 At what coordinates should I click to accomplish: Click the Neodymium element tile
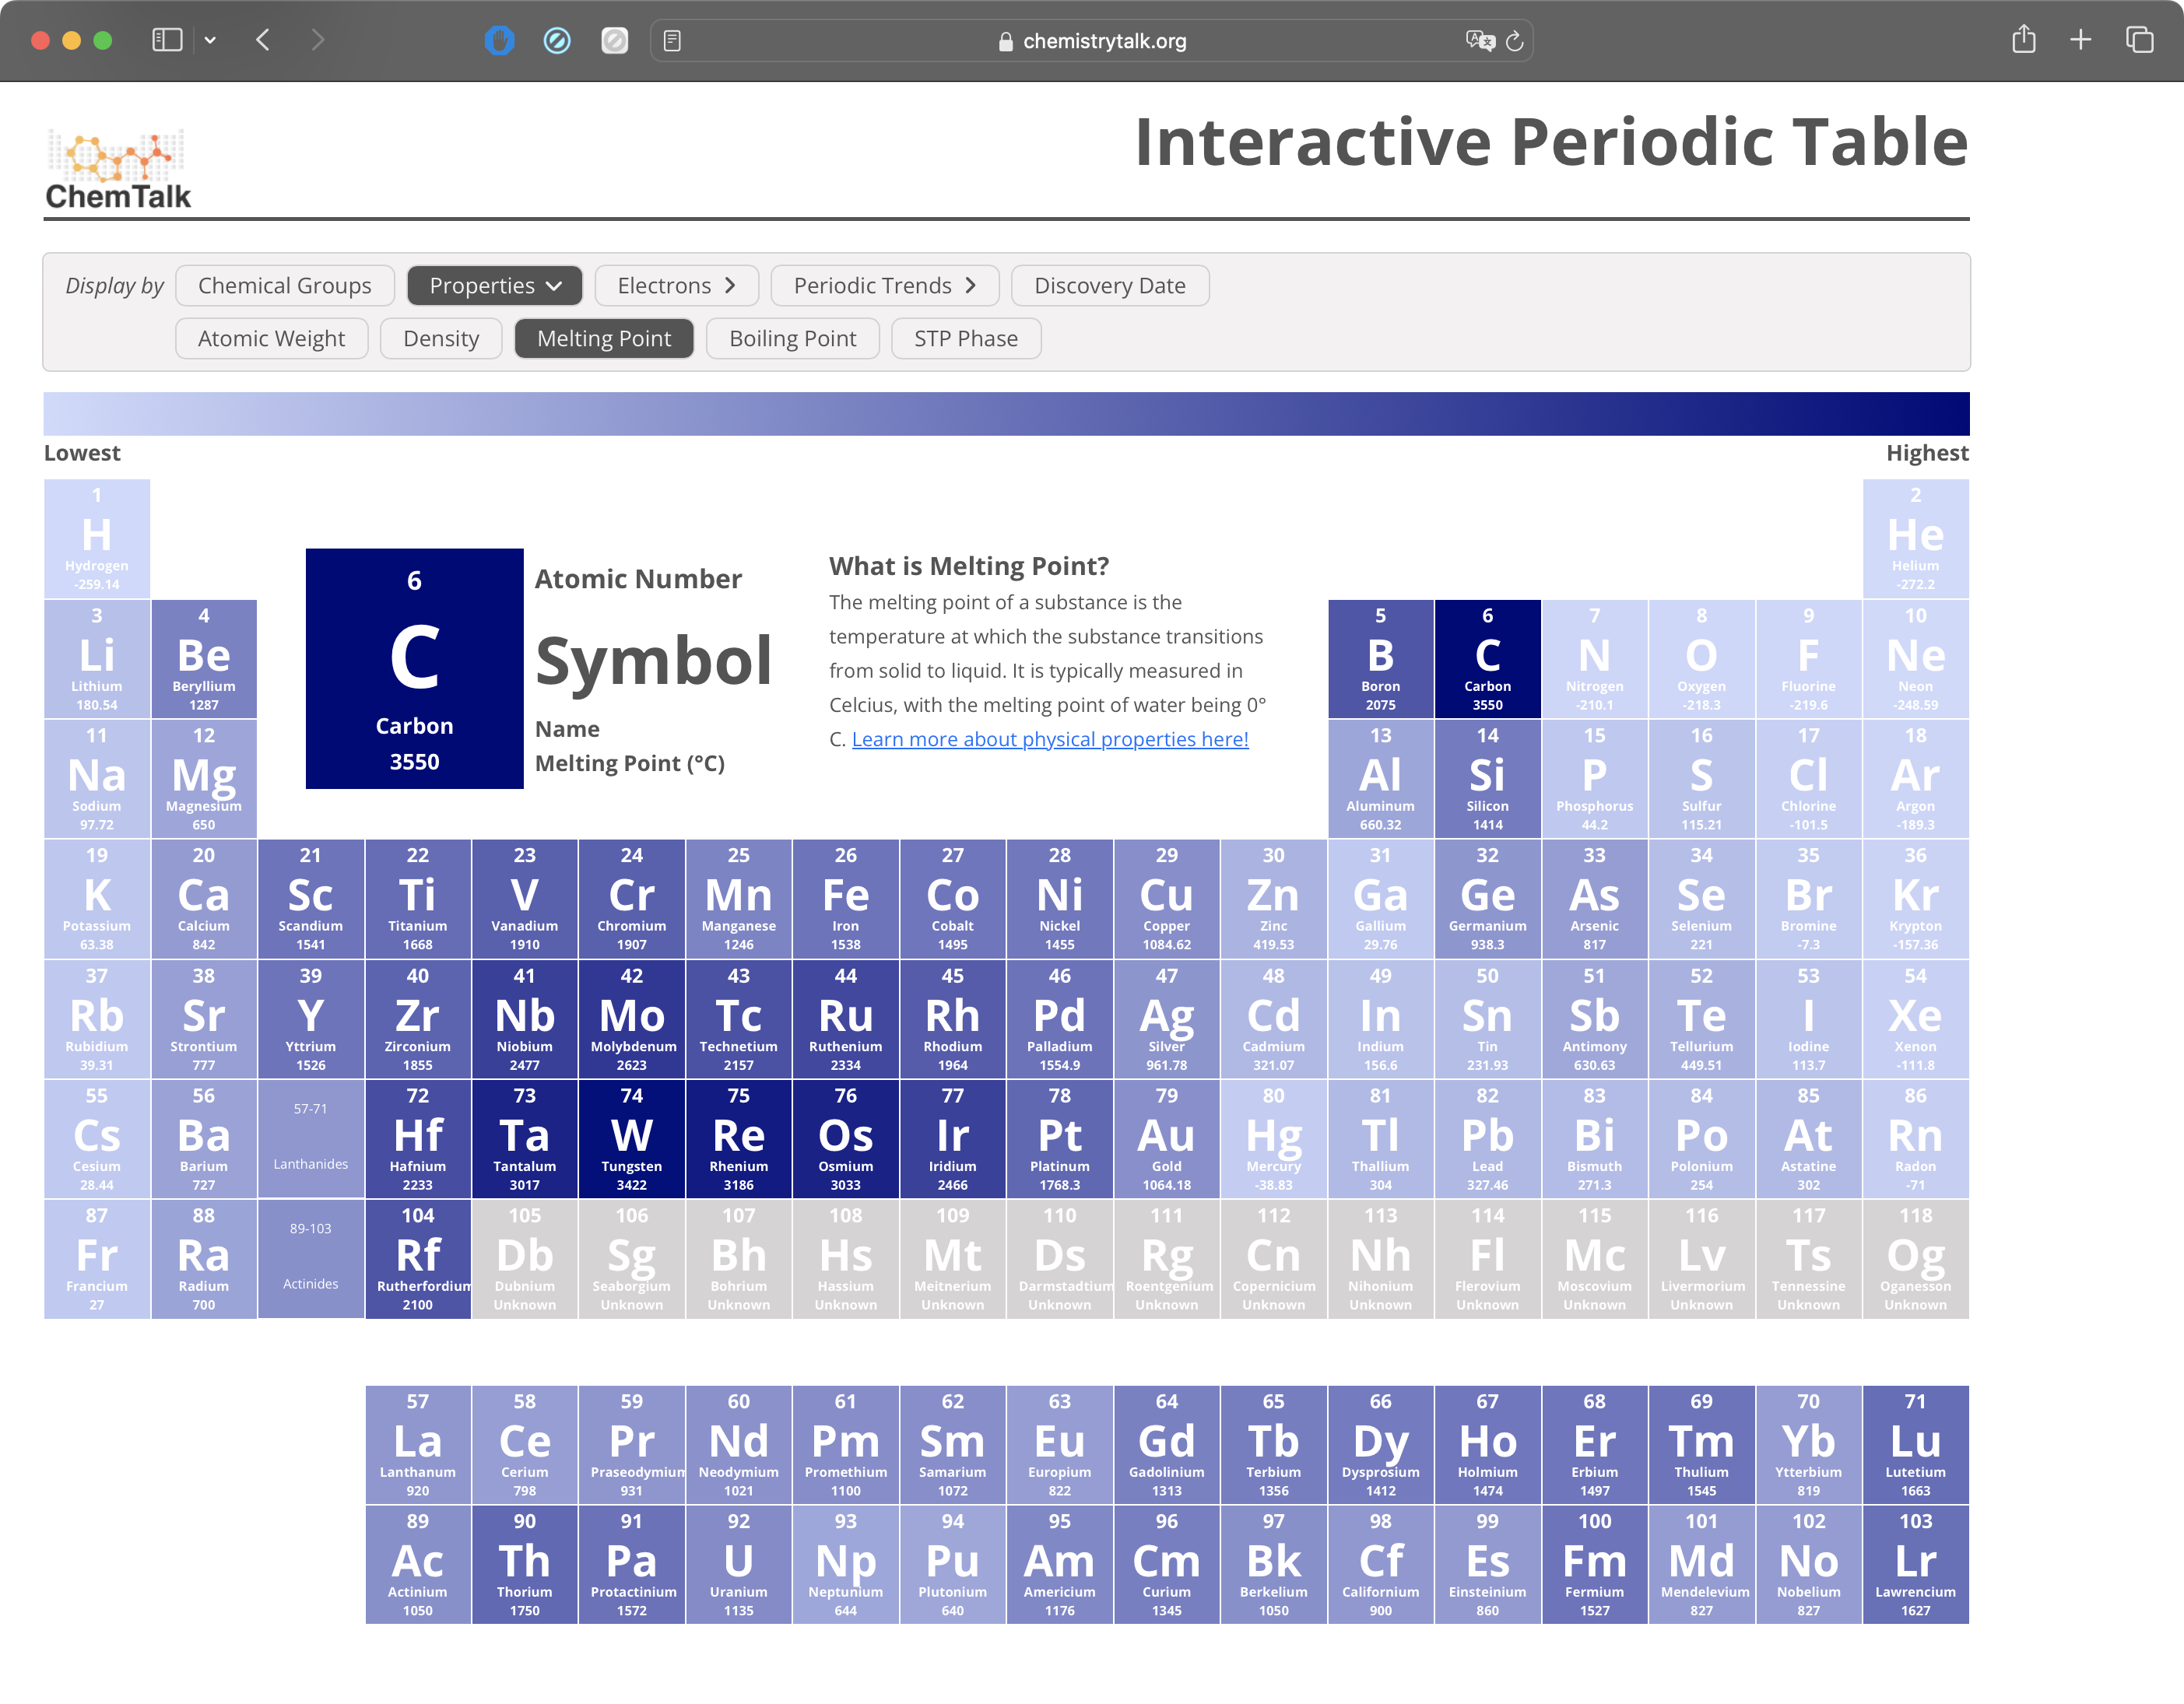click(x=739, y=1444)
